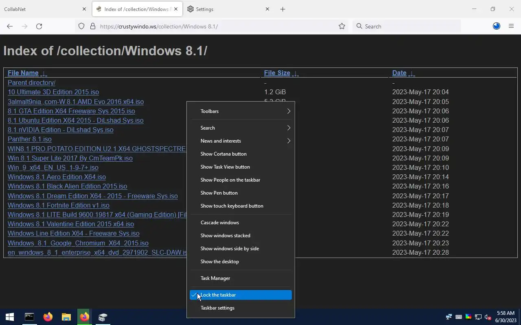Screen dimensions: 521x325
Task: Click the connected computers tray icon
Action: [x=449, y=317]
